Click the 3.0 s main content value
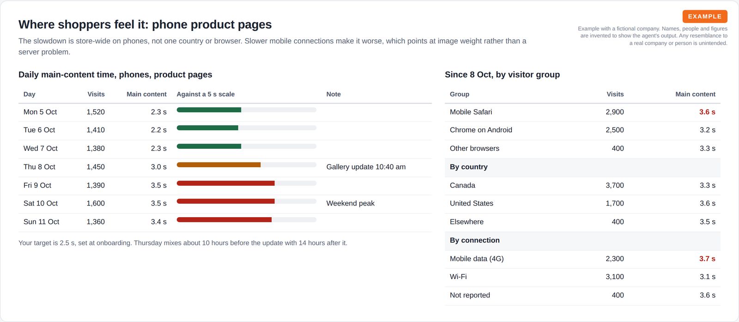Image resolution: width=739 pixels, height=322 pixels. 159,167
